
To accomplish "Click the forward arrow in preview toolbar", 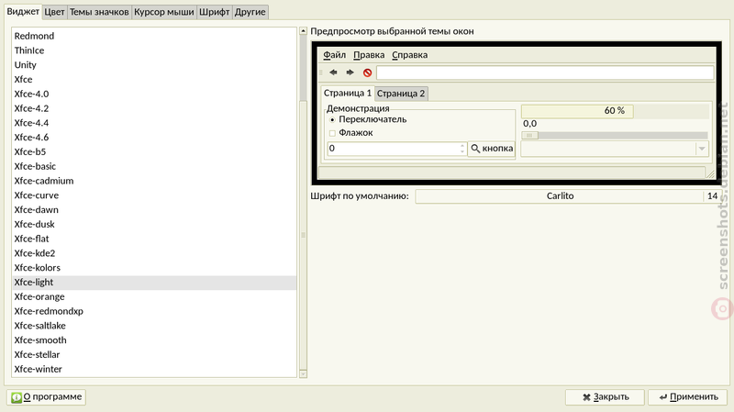I will (350, 72).
